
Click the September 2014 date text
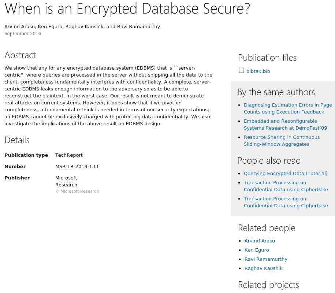23,34
